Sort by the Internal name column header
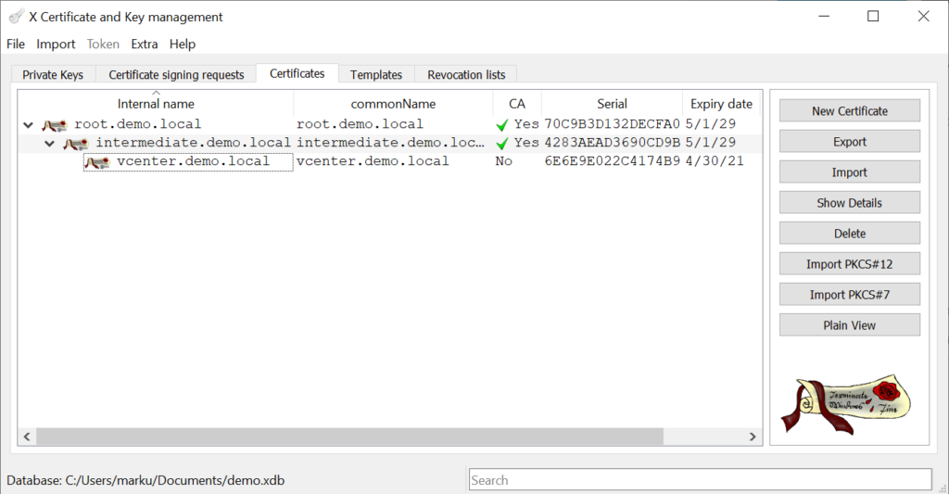The height and width of the screenshot is (494, 949). pyautogui.click(x=156, y=104)
